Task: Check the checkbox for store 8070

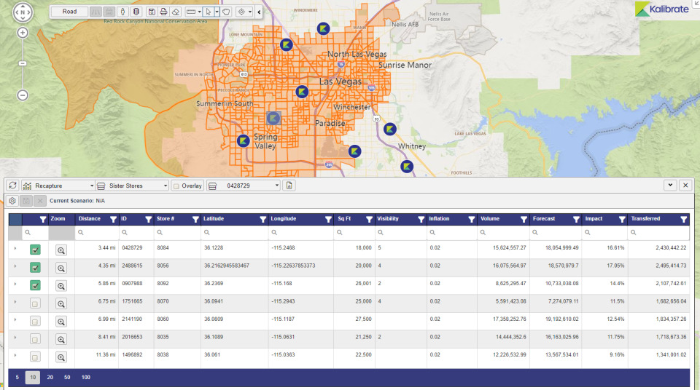Action: [x=35, y=303]
